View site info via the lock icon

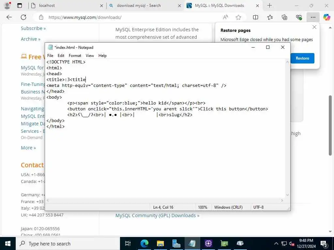click(41, 17)
